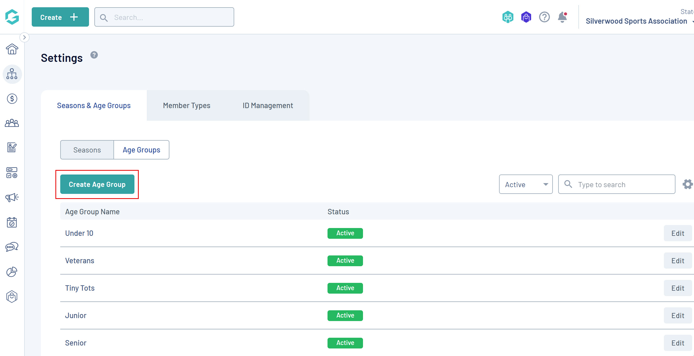Screen dimensions: 694x356
Task: Click the notification bell icon
Action: tap(562, 17)
